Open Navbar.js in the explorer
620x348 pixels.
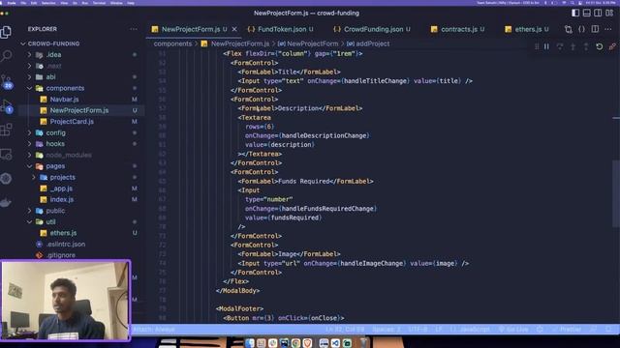coord(64,100)
